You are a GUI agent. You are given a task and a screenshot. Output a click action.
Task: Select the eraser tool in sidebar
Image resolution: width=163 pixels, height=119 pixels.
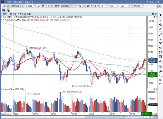[160, 25]
